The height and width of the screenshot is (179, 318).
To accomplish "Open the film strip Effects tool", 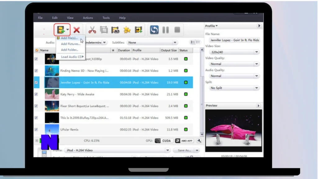I will point(104,30).
